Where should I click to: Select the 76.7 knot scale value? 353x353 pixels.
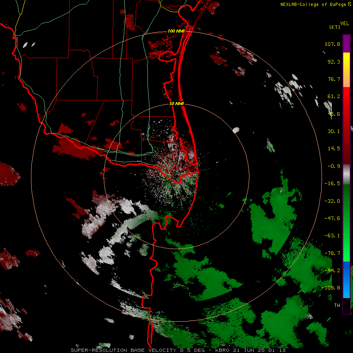(x=334, y=79)
